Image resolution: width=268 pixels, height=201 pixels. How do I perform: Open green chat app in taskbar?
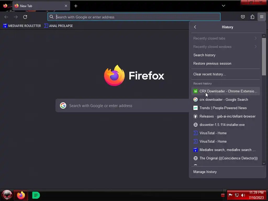tap(36, 195)
